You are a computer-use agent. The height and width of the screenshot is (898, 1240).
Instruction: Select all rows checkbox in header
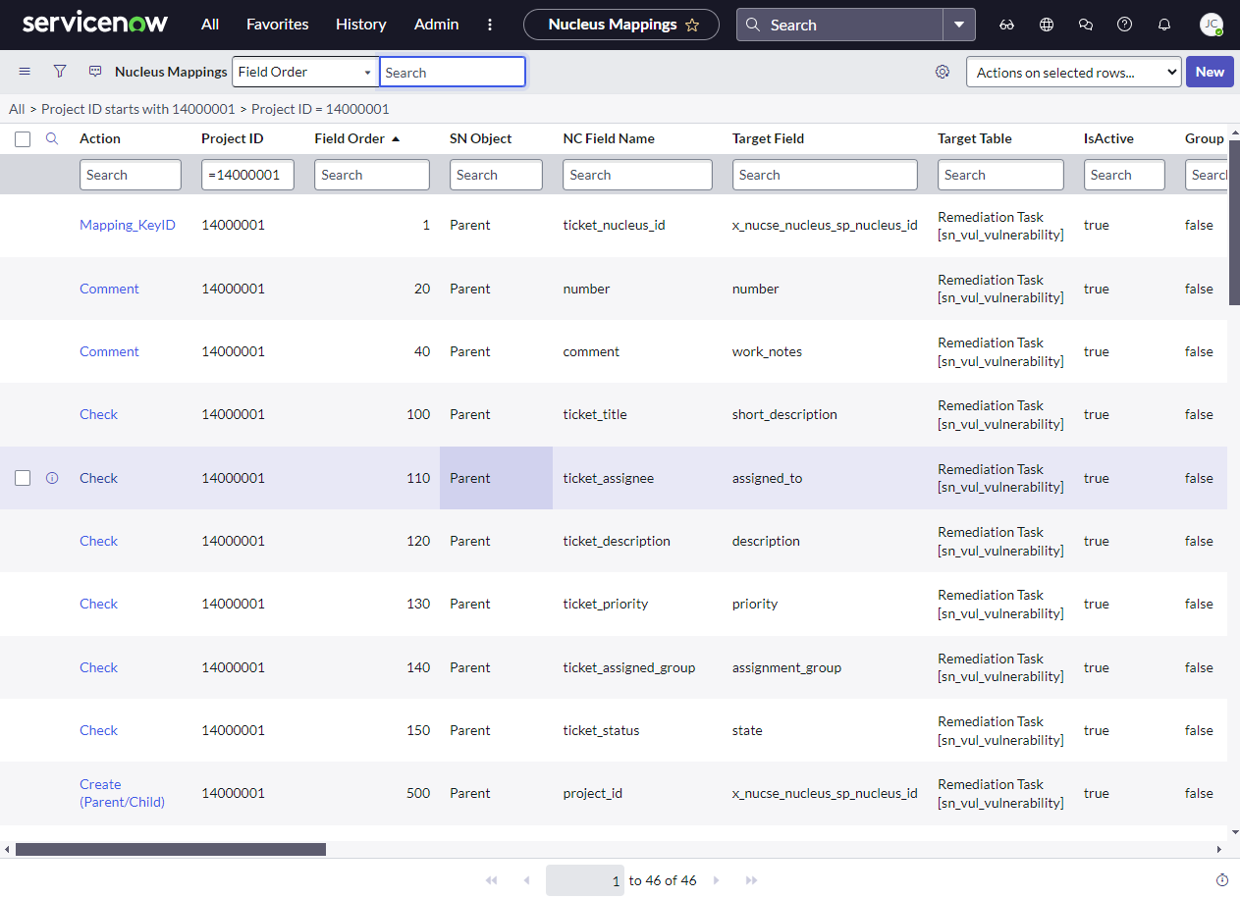pos(23,139)
